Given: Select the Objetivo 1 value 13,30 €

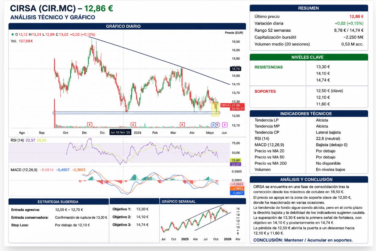Looking at the screenshot, I should tap(142, 209).
